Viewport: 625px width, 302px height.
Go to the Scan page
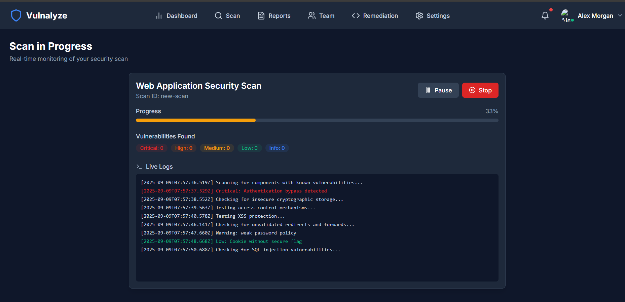tap(227, 16)
